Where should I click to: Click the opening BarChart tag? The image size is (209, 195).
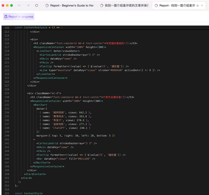click(41, 104)
